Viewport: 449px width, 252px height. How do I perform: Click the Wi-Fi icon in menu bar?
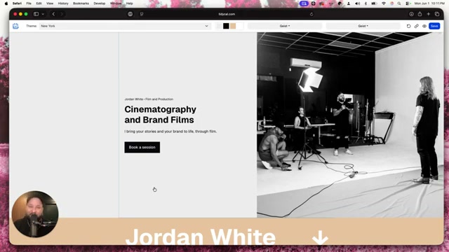click(x=384, y=3)
